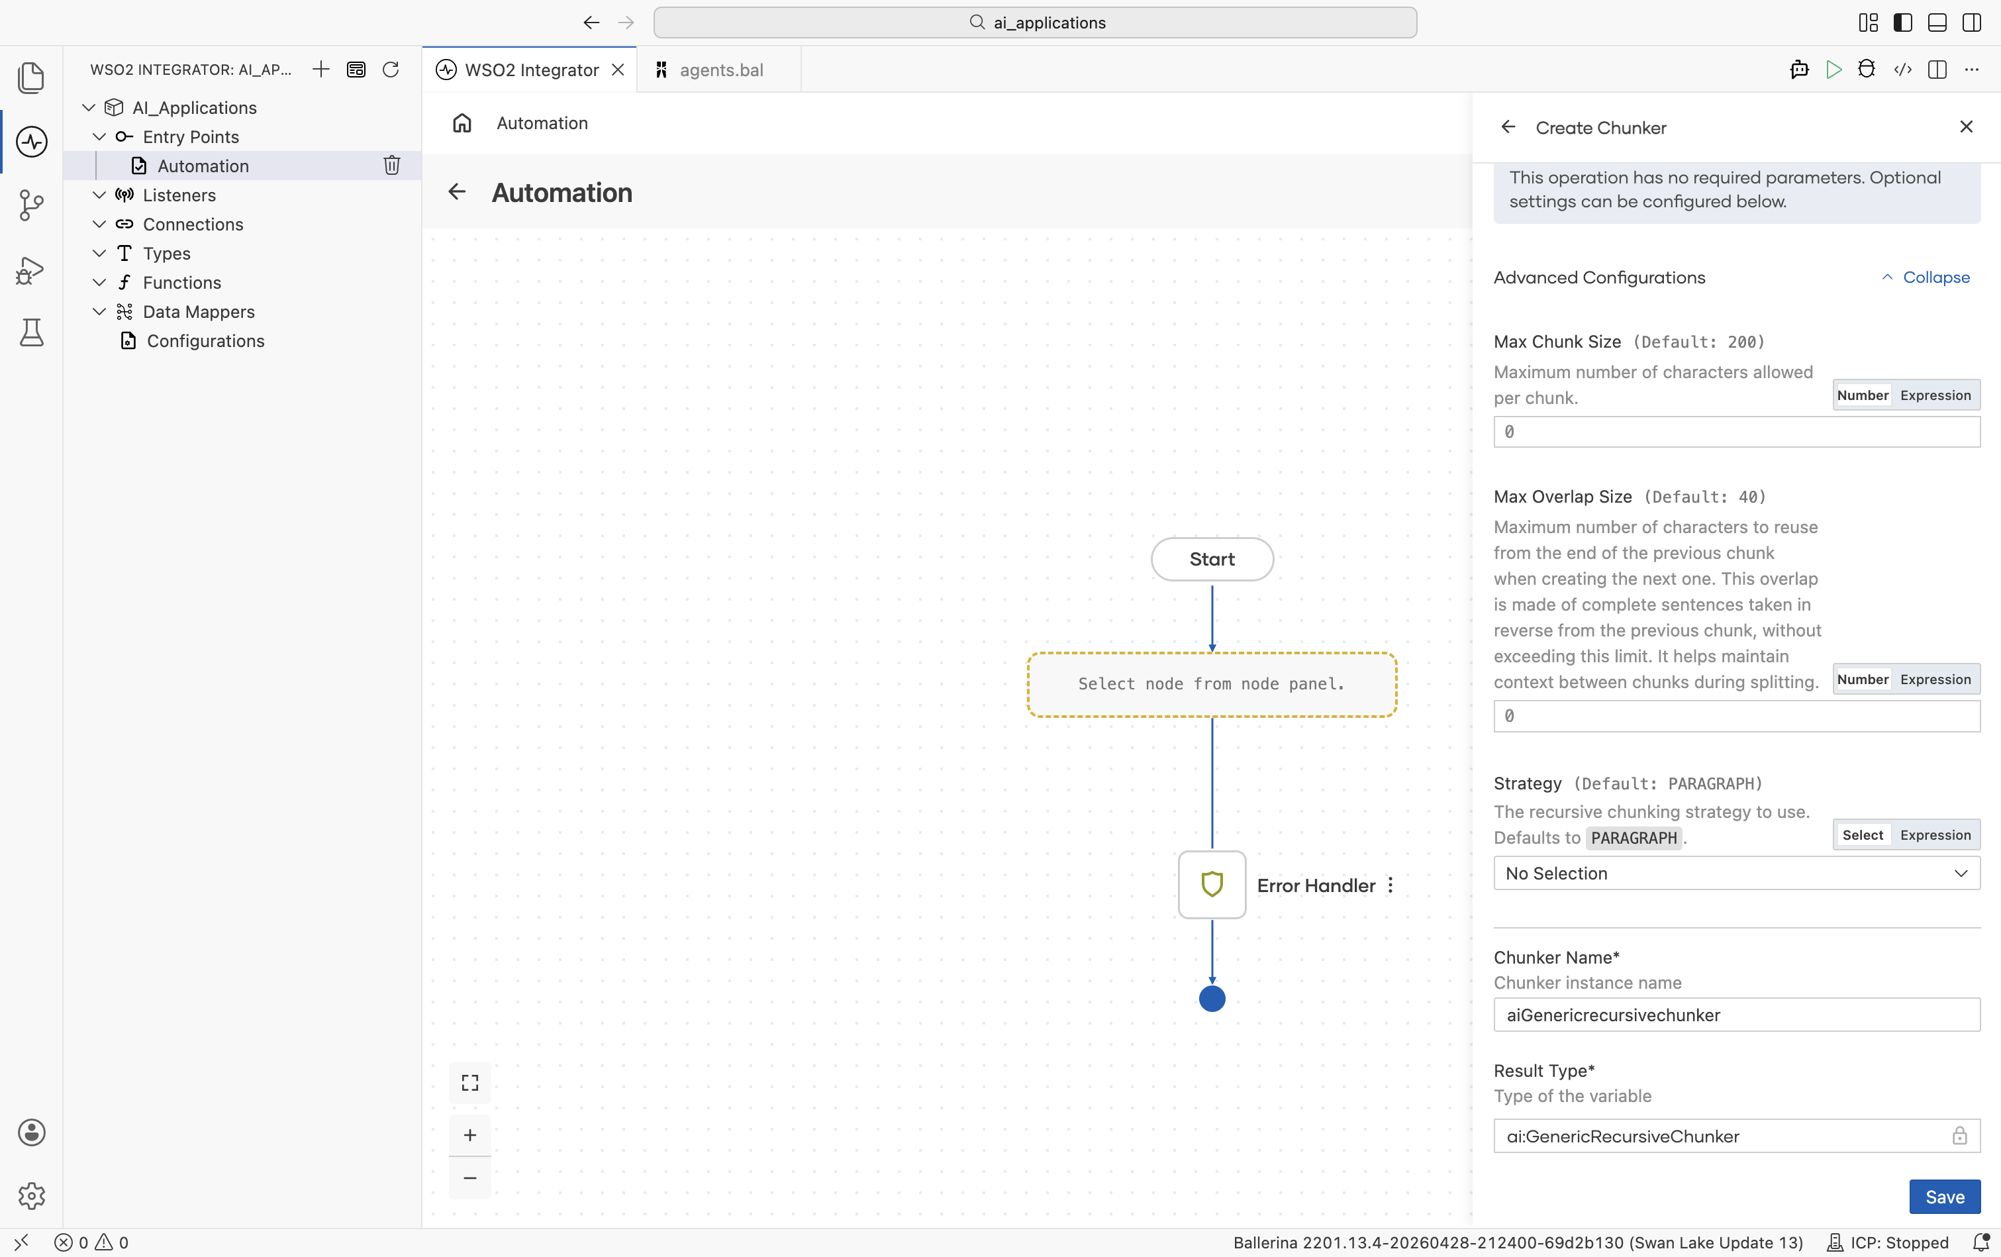Viewport: 2001px width, 1257px height.
Task: Open Error Handler three-dot menu
Action: tap(1391, 885)
